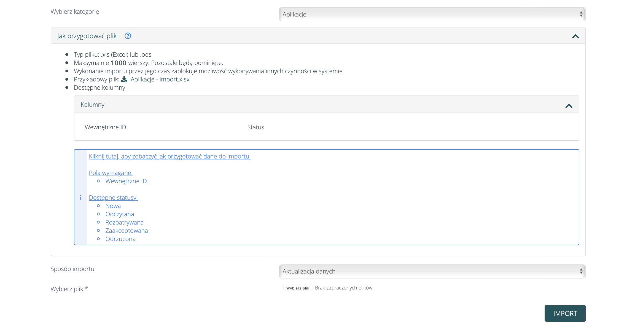Click the 'Pola wymagane:' link

click(111, 173)
